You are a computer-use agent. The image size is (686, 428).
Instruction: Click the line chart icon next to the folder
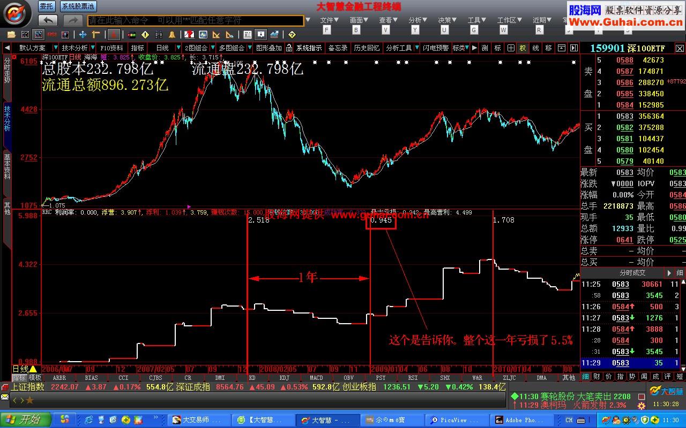(25, 35)
